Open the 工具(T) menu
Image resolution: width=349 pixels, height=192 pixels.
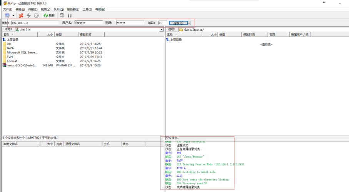pos(87,9)
